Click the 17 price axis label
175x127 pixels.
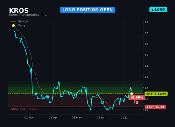click(146, 33)
